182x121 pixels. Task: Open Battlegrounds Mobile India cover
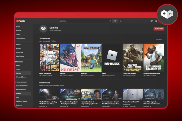coord(154,57)
